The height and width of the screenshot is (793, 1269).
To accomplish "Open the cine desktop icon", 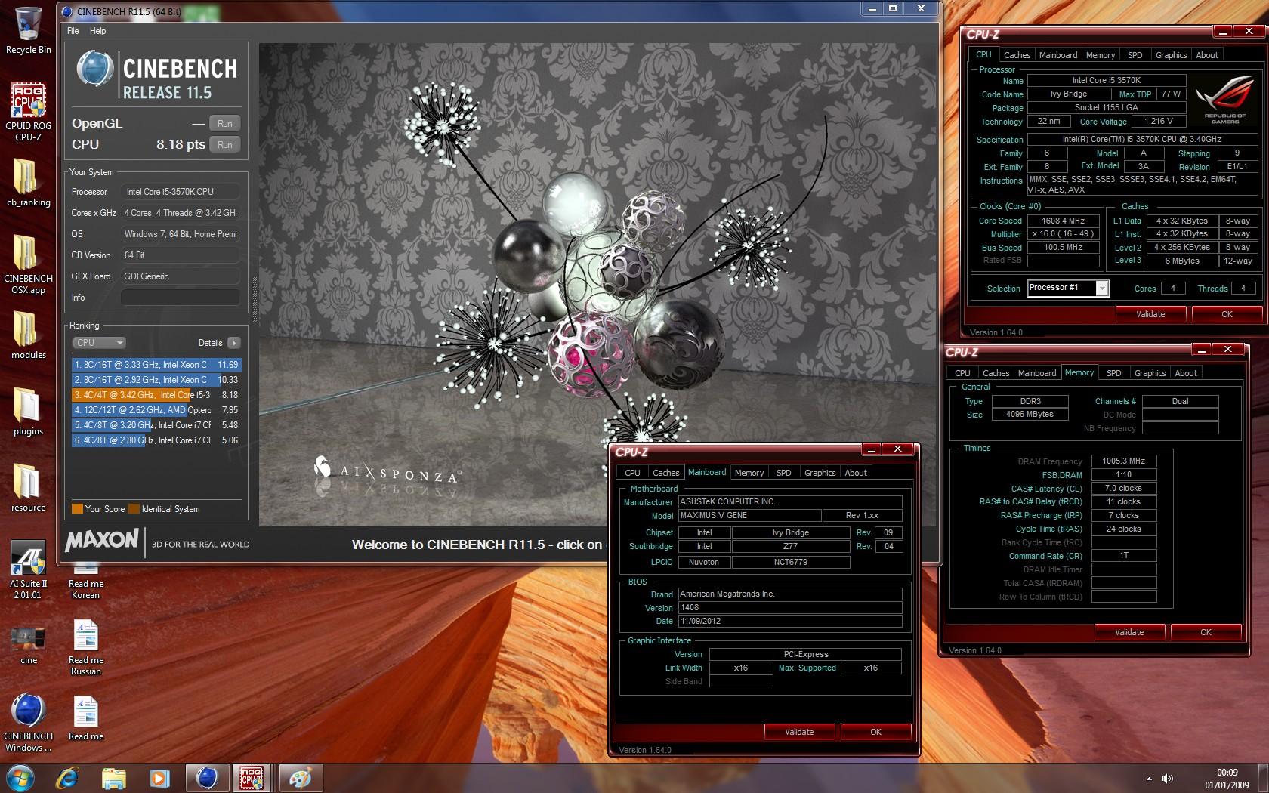I will tap(28, 646).
